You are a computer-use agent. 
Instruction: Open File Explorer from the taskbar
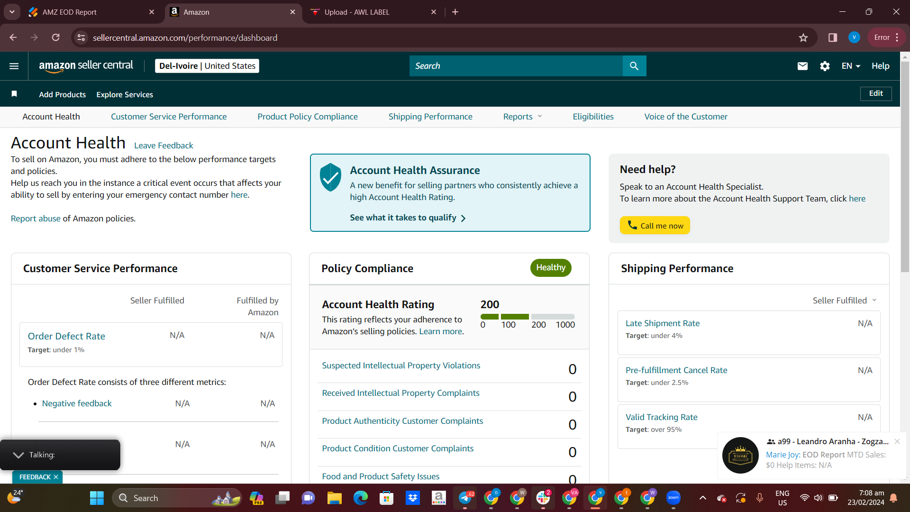[334, 498]
